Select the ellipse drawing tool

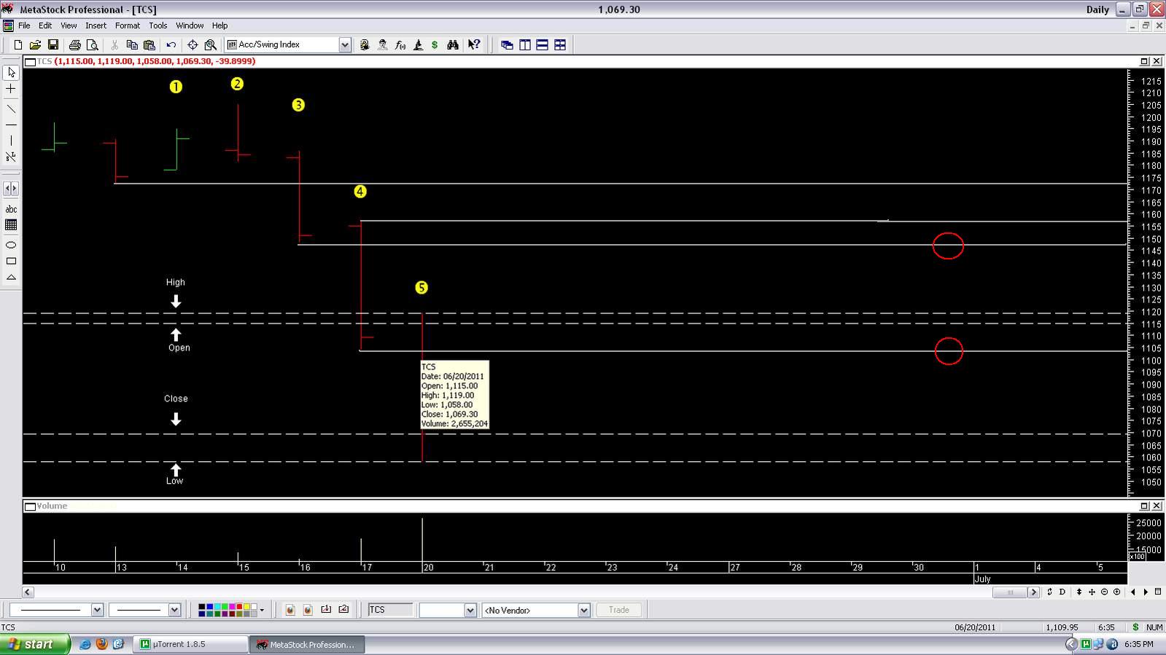pyautogui.click(x=11, y=245)
